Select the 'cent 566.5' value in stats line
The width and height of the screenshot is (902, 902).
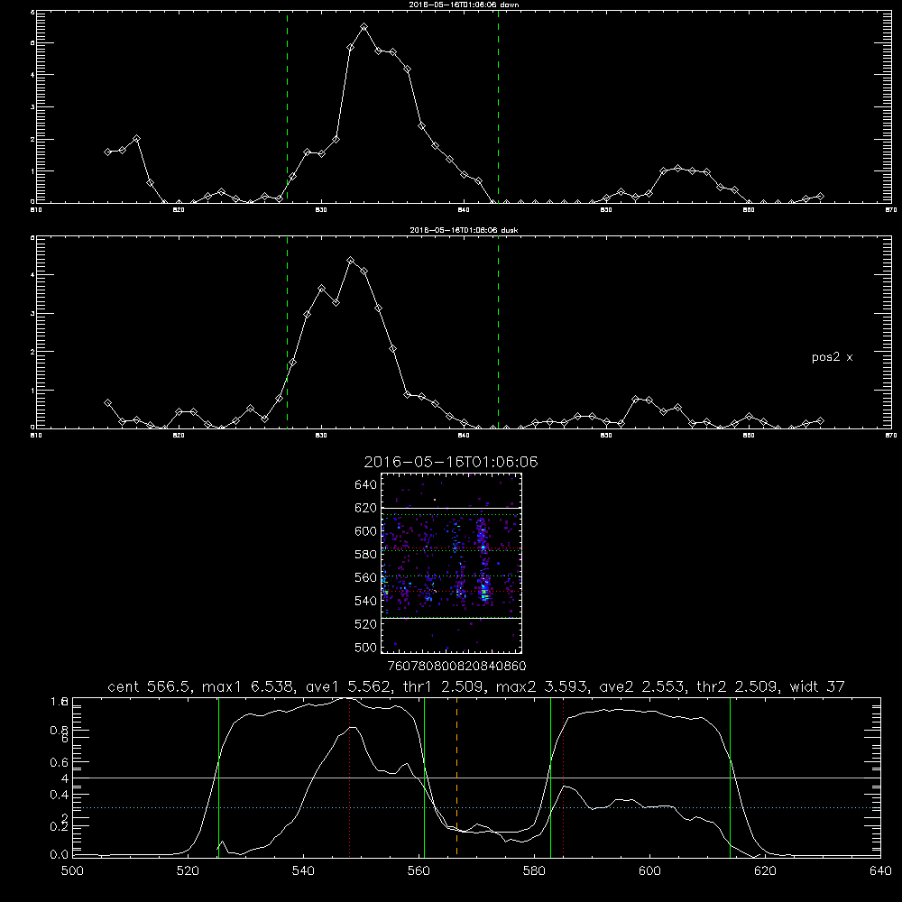click(x=150, y=686)
